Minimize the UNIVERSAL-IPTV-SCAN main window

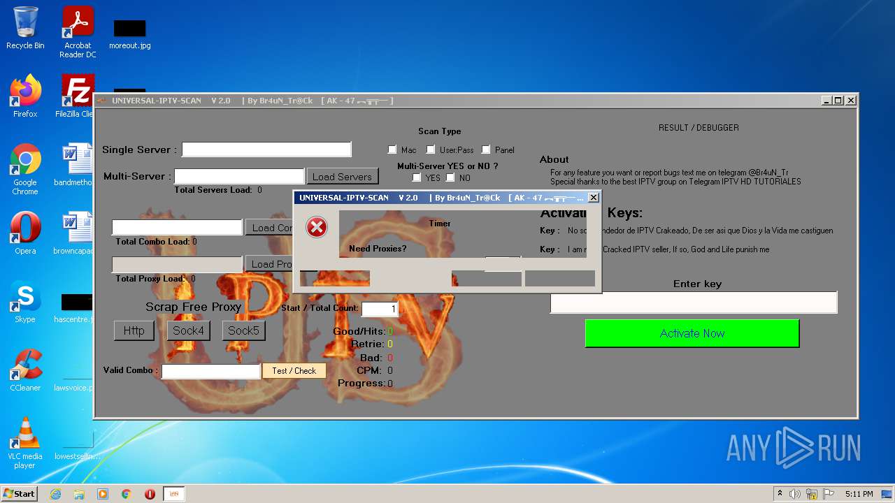coord(826,101)
